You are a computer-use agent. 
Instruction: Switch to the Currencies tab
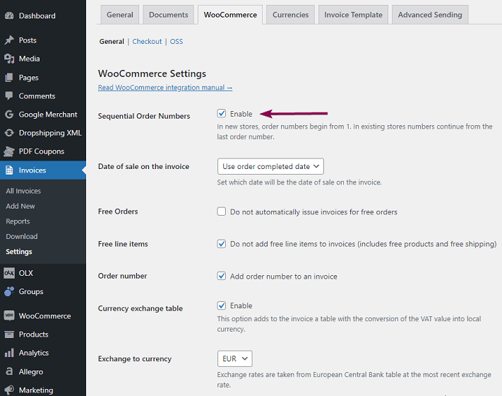290,15
